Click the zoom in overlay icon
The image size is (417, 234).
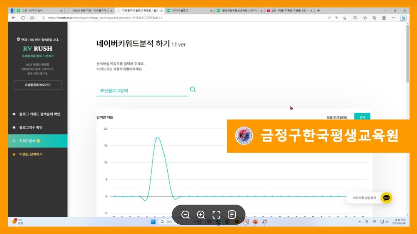[201, 215]
